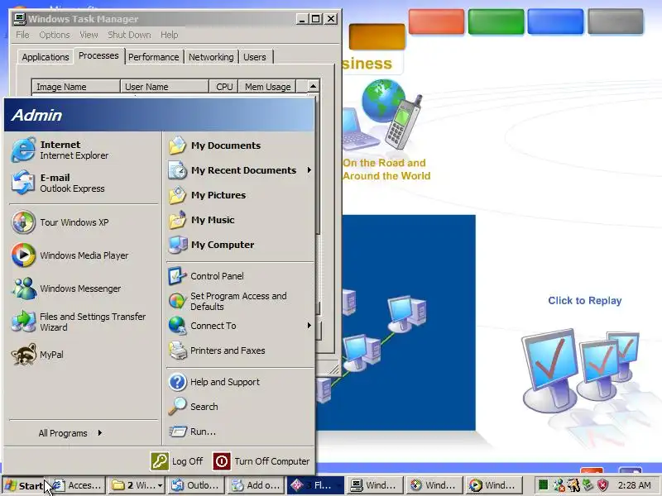Open My Music folder

point(240,220)
